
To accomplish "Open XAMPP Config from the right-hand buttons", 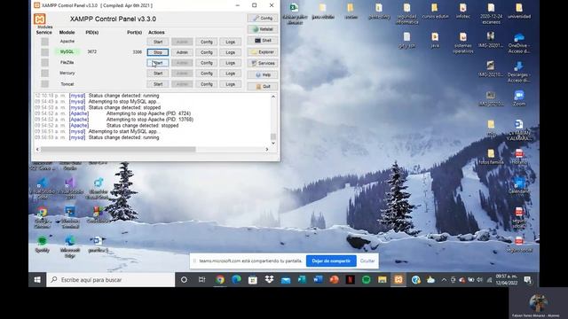I will 263,18.
